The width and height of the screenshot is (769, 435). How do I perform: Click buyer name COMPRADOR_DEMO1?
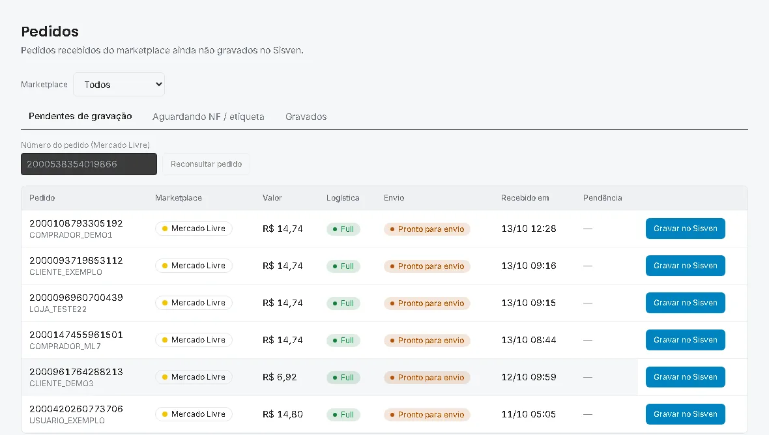tap(70, 235)
